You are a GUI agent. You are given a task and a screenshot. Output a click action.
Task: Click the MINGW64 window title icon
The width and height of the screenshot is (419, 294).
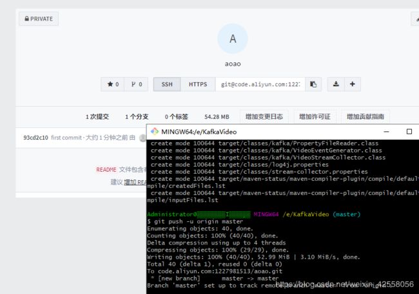(155, 131)
